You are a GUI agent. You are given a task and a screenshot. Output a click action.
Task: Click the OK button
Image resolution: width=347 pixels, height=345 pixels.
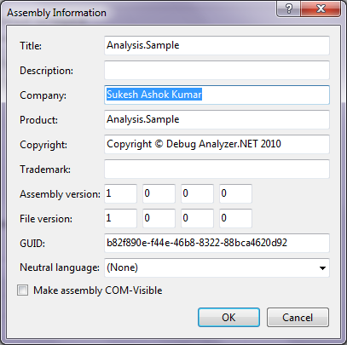pyautogui.click(x=228, y=317)
